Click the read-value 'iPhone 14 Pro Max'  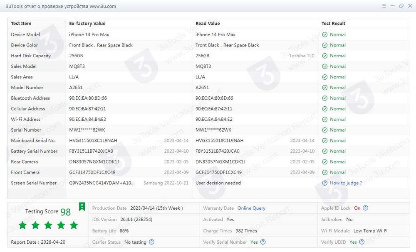pos(215,35)
